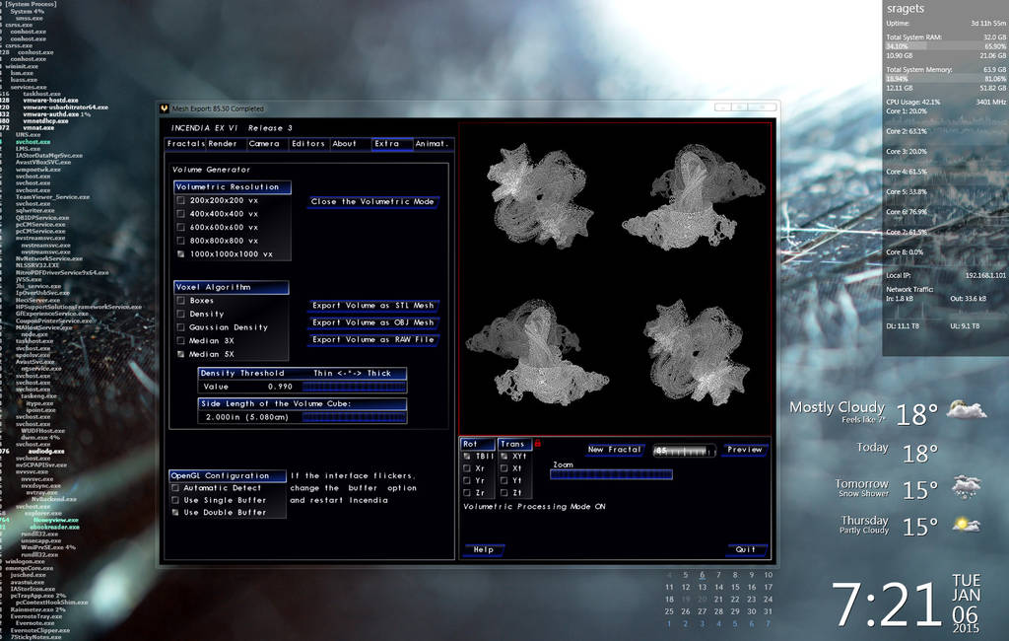Enable Zr rotation axis
Screen dimensions: 1009x641
pos(467,493)
